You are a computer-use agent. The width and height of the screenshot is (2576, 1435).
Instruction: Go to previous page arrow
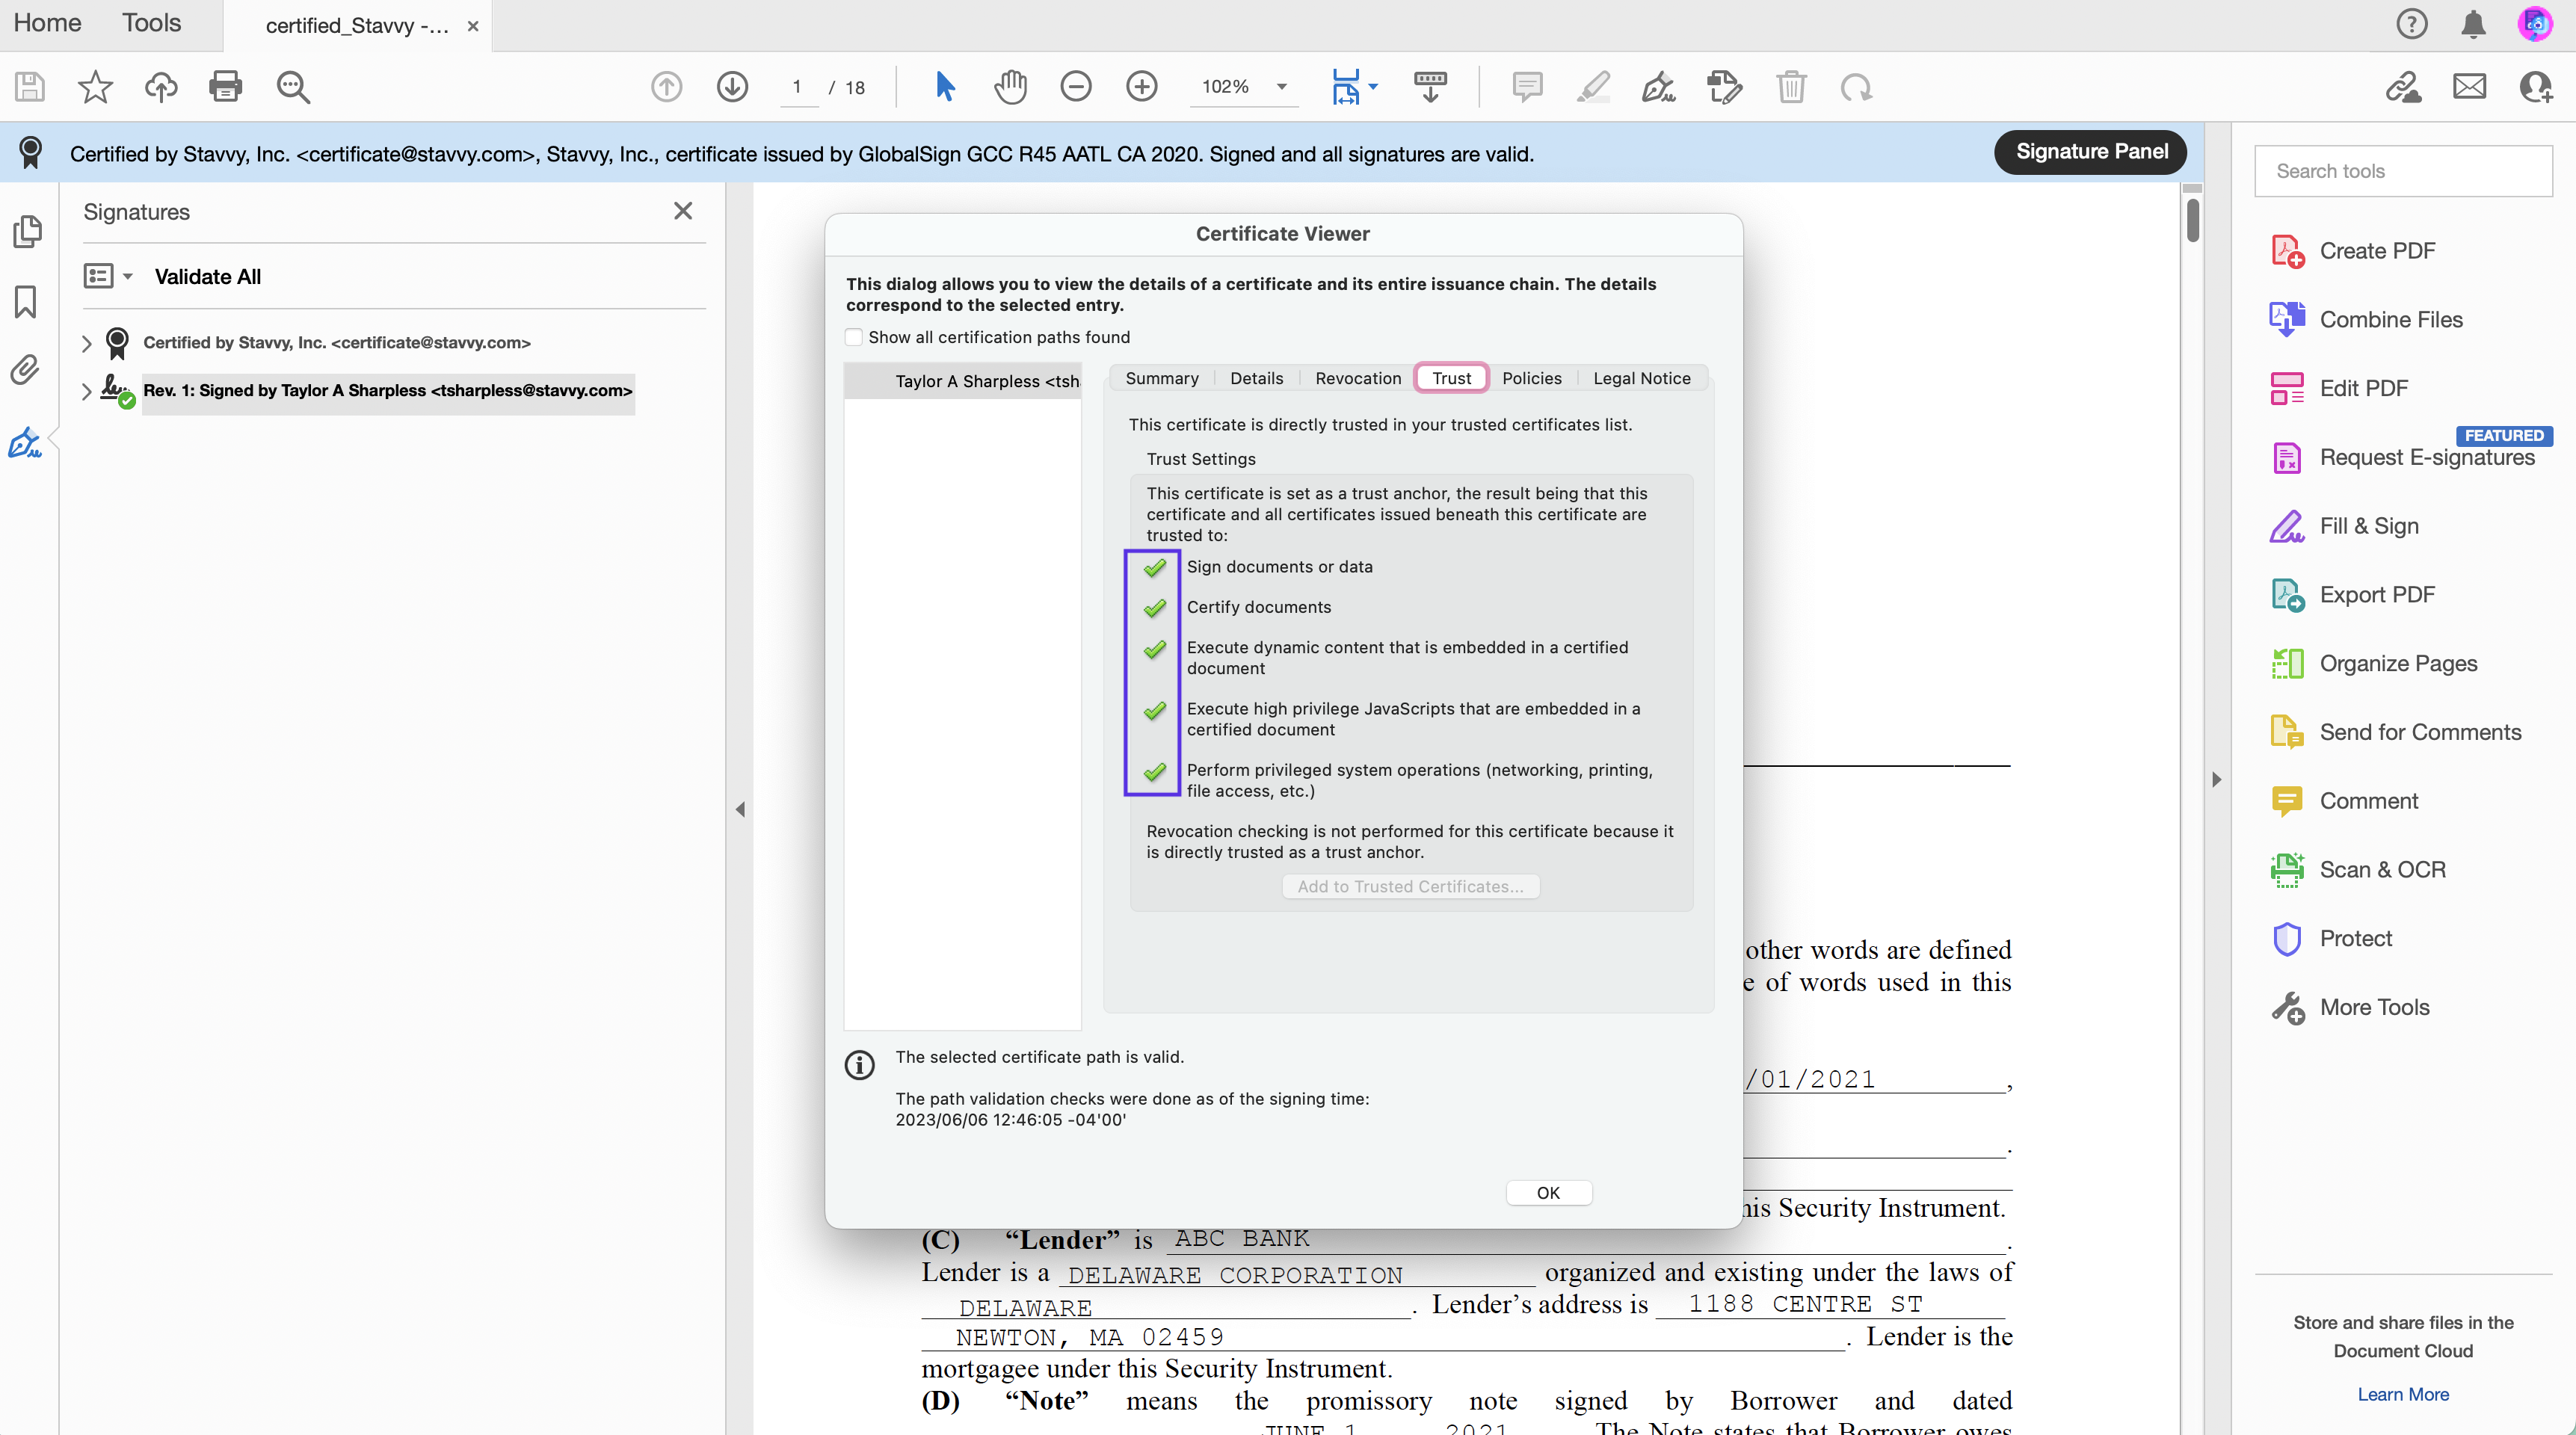click(667, 87)
